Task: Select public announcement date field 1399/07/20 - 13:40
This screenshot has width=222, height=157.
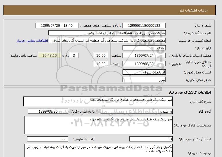Action: (x=57, y=25)
